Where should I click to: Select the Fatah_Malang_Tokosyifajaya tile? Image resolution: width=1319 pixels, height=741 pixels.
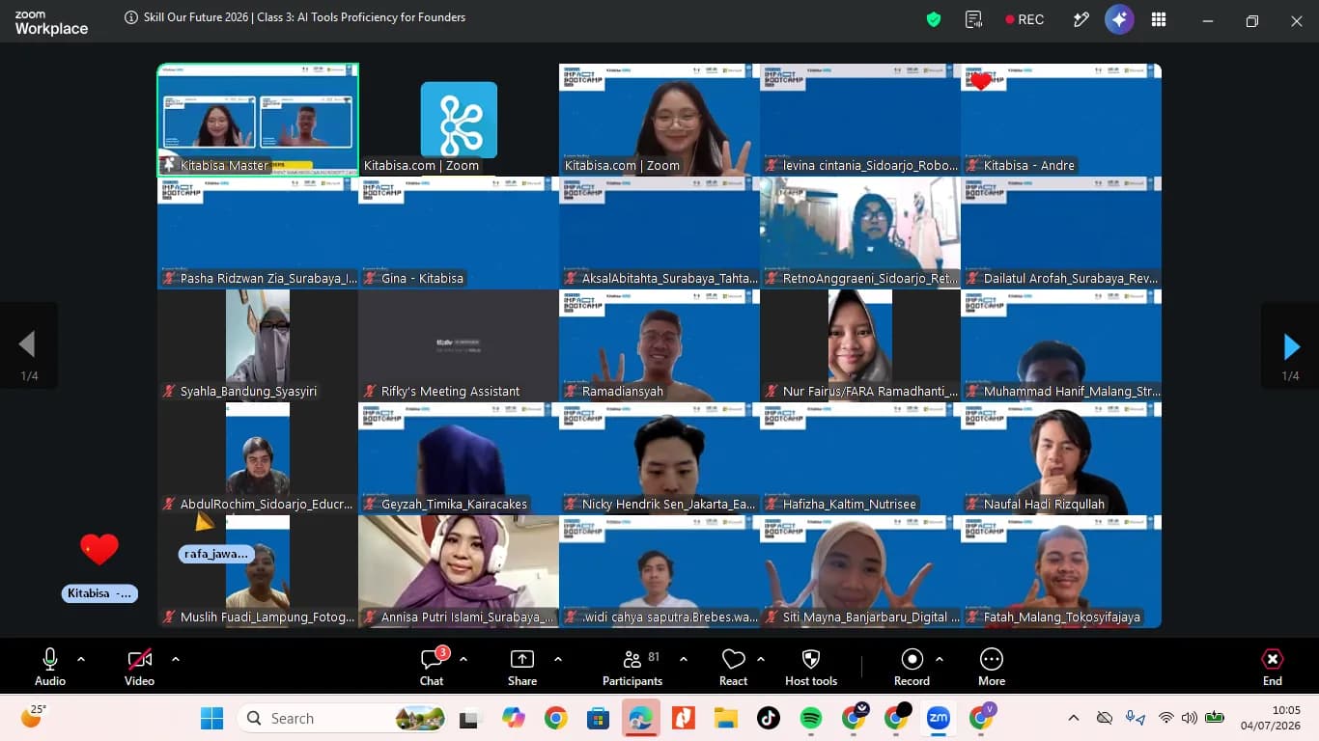(x=1061, y=571)
